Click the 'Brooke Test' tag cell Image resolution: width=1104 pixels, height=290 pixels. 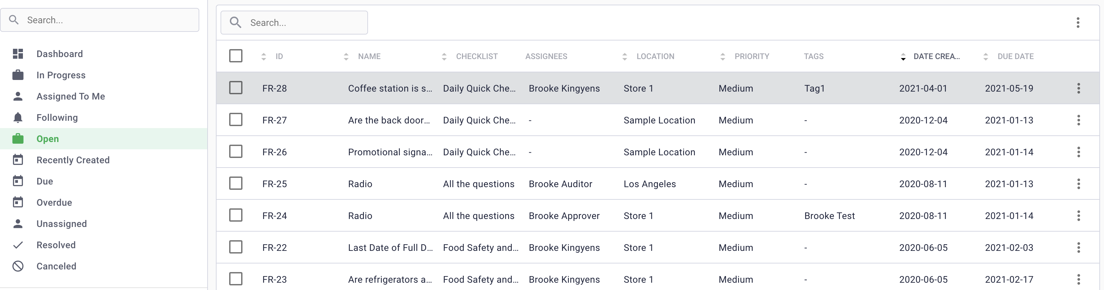point(829,216)
